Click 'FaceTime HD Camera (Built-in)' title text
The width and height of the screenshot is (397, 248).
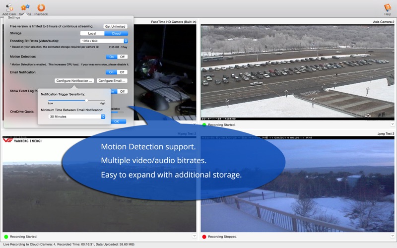tap(173, 22)
